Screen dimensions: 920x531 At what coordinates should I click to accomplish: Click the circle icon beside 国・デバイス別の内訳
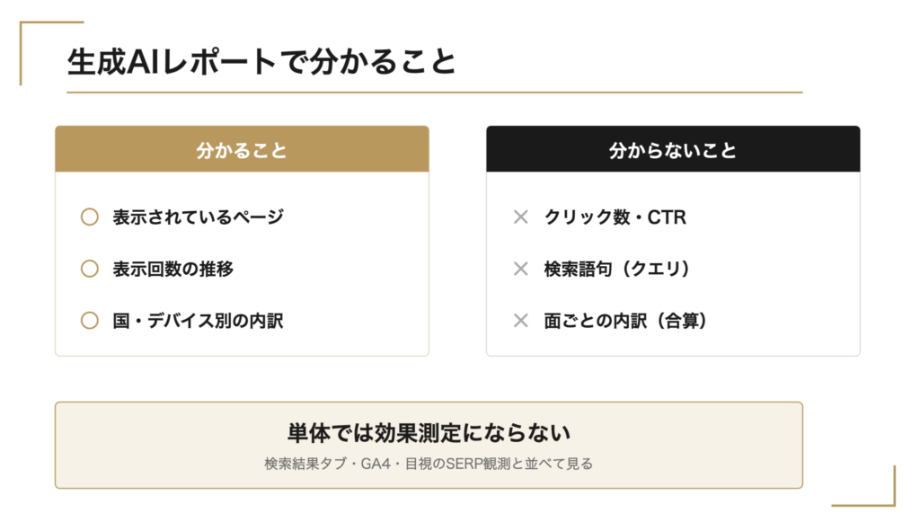(x=90, y=321)
